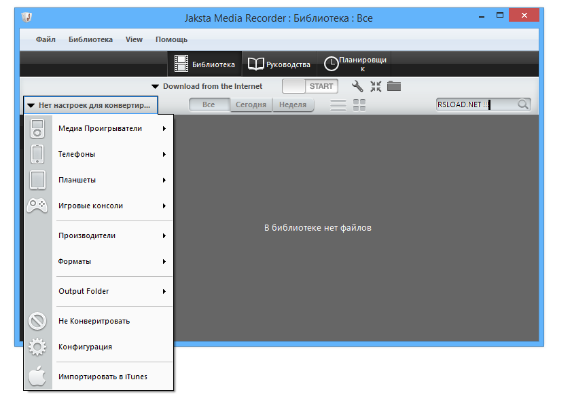Image resolution: width=572 pixels, height=403 pixels.
Task: Switch to the Планировщик tab
Action: click(x=355, y=64)
